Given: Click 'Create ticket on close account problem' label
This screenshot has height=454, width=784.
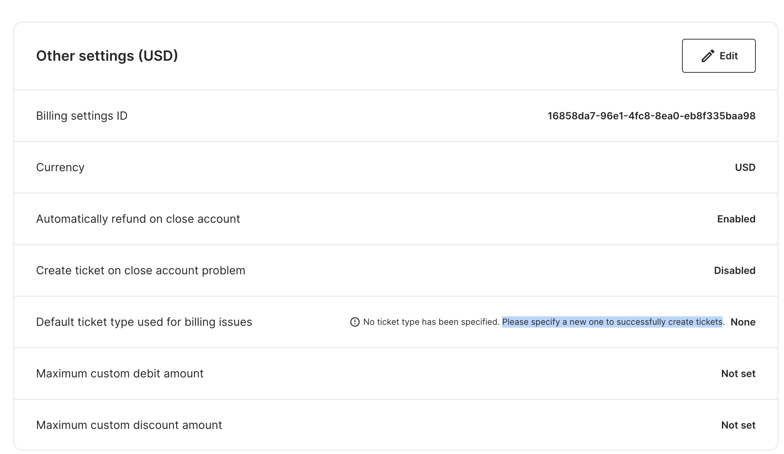Looking at the screenshot, I should click(140, 270).
